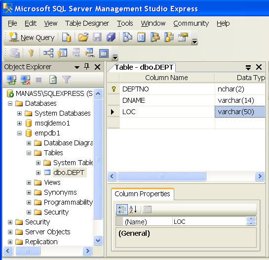The image size is (269, 260).
Task: Click the Registered Servers icon
Action: point(127,37)
